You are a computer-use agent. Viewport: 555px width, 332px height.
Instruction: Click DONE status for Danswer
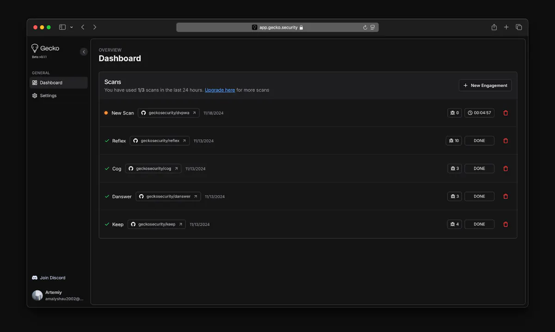click(479, 196)
